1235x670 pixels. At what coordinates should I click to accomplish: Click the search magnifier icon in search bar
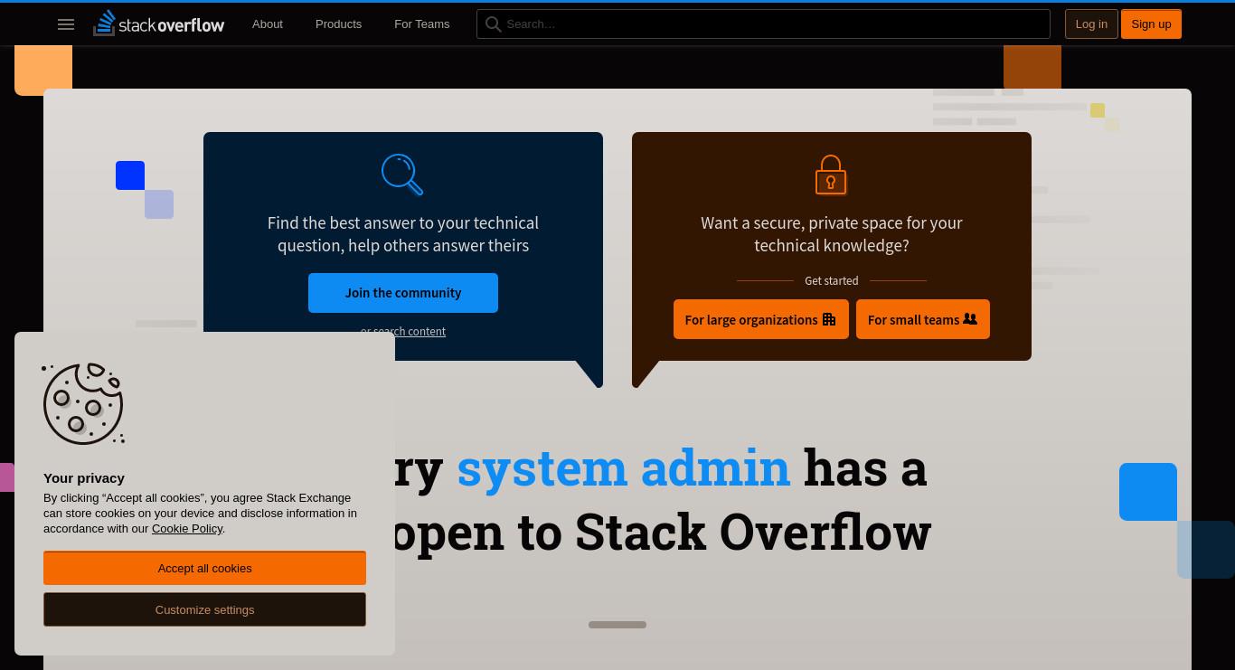(494, 24)
